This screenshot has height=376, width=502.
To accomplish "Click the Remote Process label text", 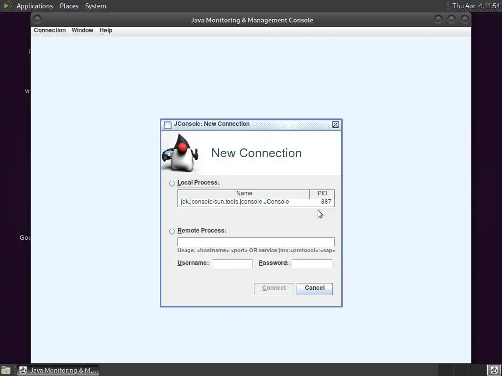I will point(201,231).
